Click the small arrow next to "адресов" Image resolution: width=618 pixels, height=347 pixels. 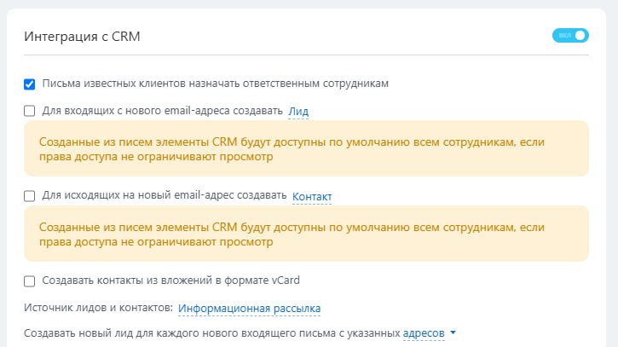[x=453, y=333]
